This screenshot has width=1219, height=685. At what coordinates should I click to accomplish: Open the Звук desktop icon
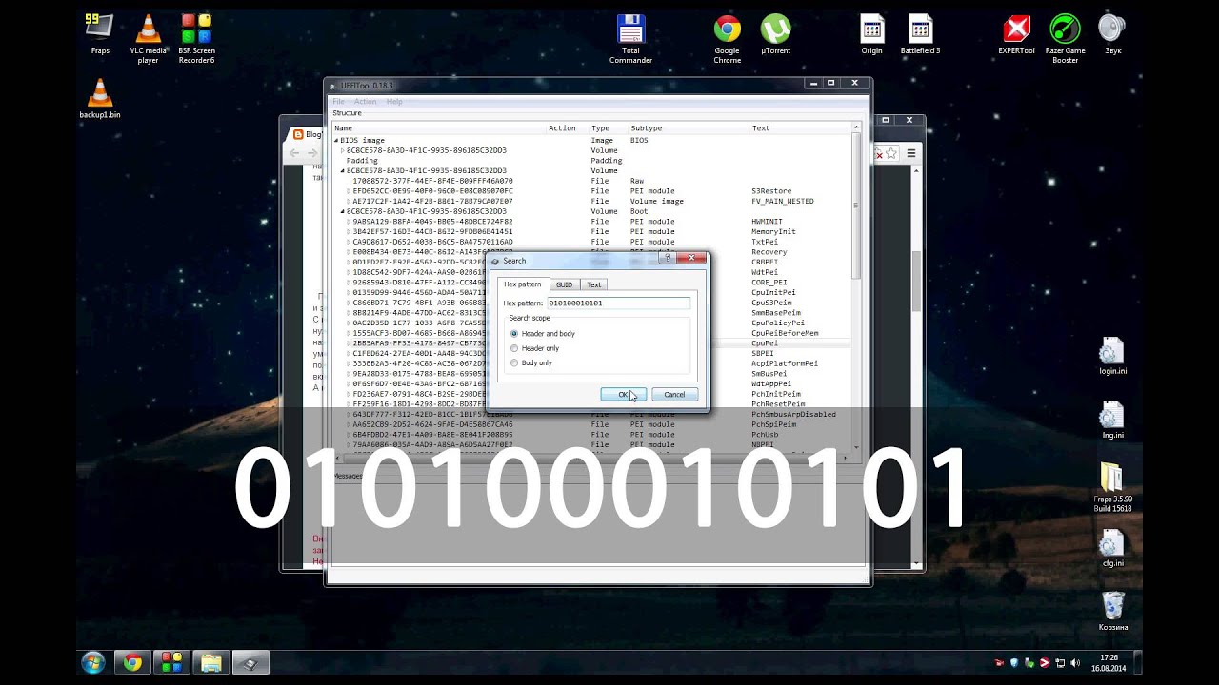pos(1112,35)
